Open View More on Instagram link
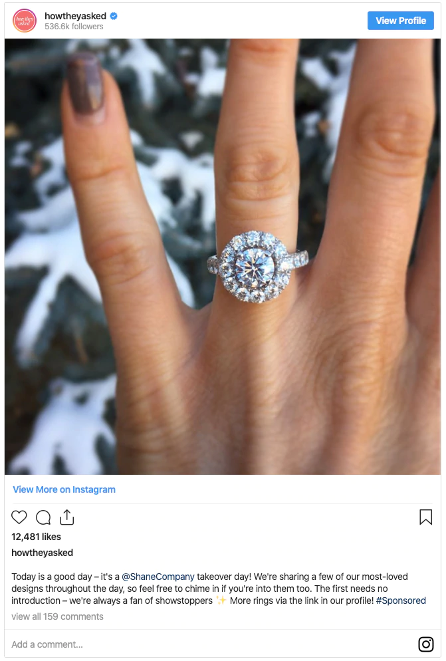The width and height of the screenshot is (446, 661). click(x=64, y=489)
